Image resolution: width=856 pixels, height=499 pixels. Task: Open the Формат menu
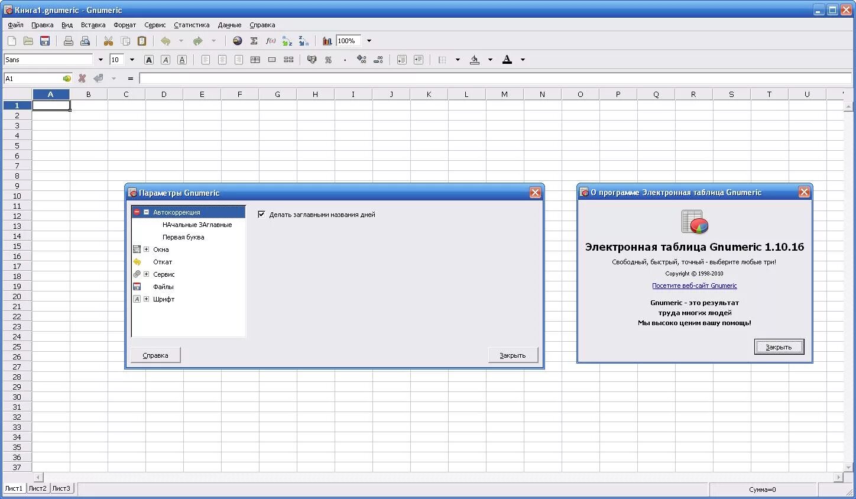[125, 25]
